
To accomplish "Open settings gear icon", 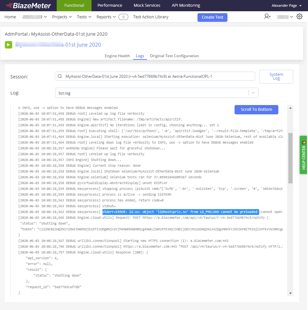I will pos(299,17).
